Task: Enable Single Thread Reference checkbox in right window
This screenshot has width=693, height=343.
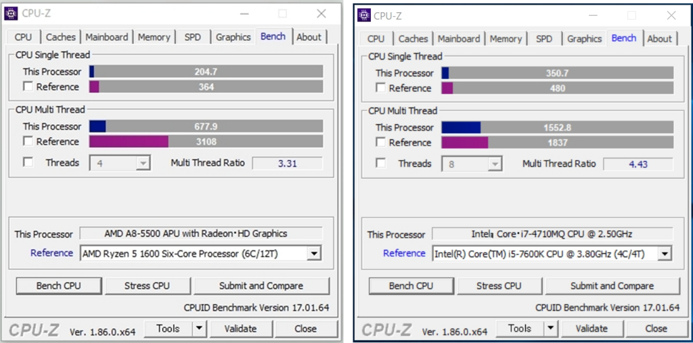Action: [380, 88]
